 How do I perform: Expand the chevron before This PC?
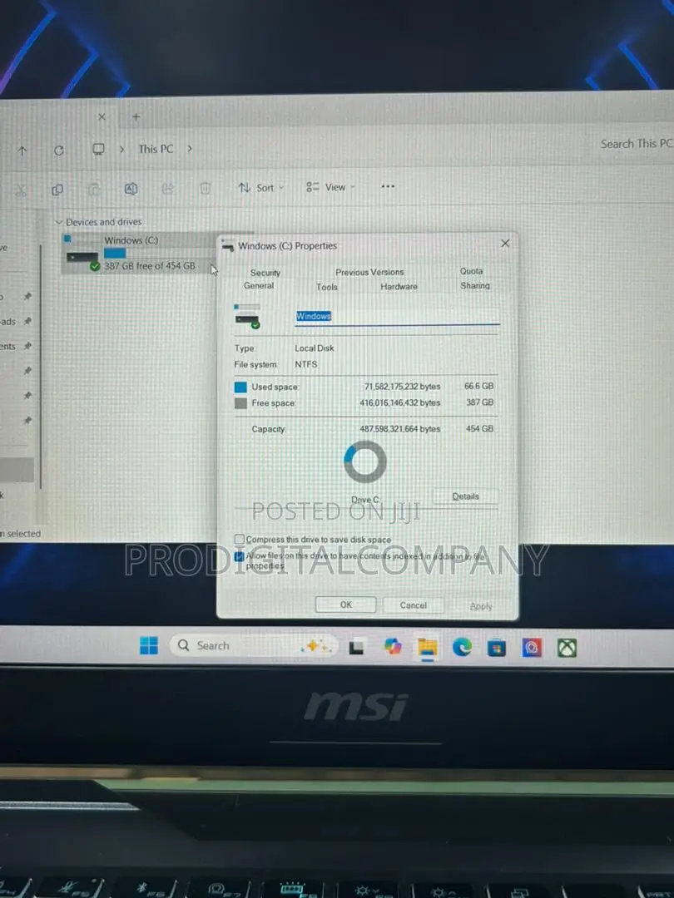tap(121, 149)
